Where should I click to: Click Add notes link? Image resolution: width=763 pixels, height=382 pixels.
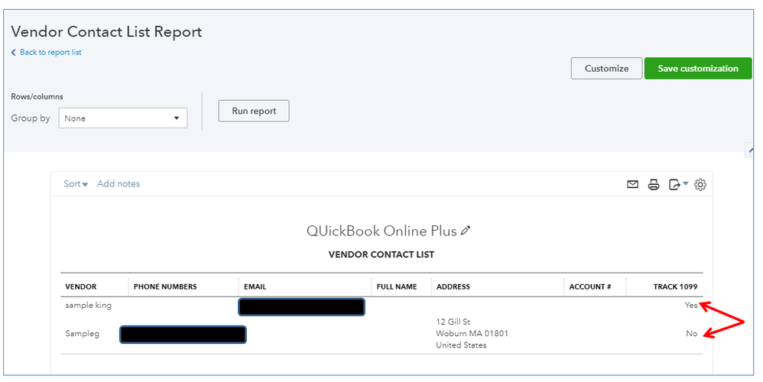click(x=119, y=183)
